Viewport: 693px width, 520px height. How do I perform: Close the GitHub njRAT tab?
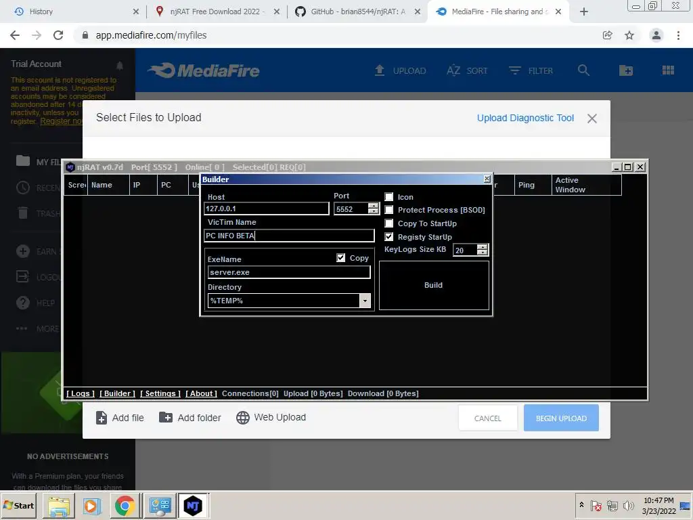(417, 12)
